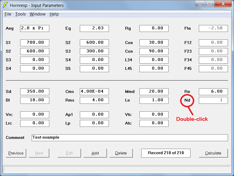Open the Tools menu

[20, 14]
